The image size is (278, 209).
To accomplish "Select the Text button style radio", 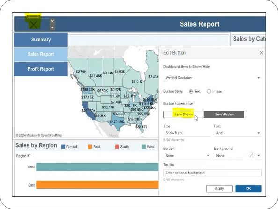I will [191, 91].
